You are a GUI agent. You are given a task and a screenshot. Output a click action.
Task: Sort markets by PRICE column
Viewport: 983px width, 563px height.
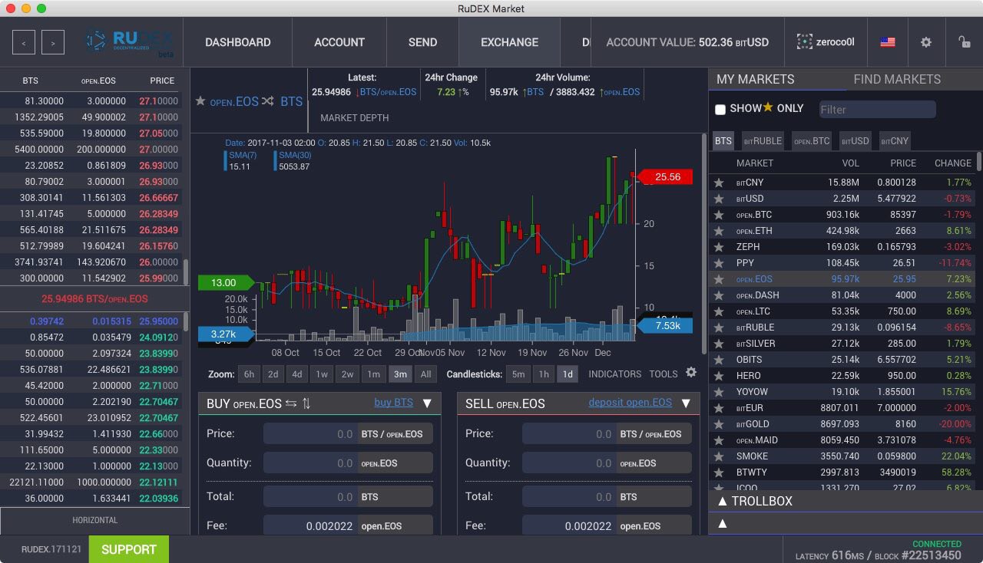[x=903, y=163]
